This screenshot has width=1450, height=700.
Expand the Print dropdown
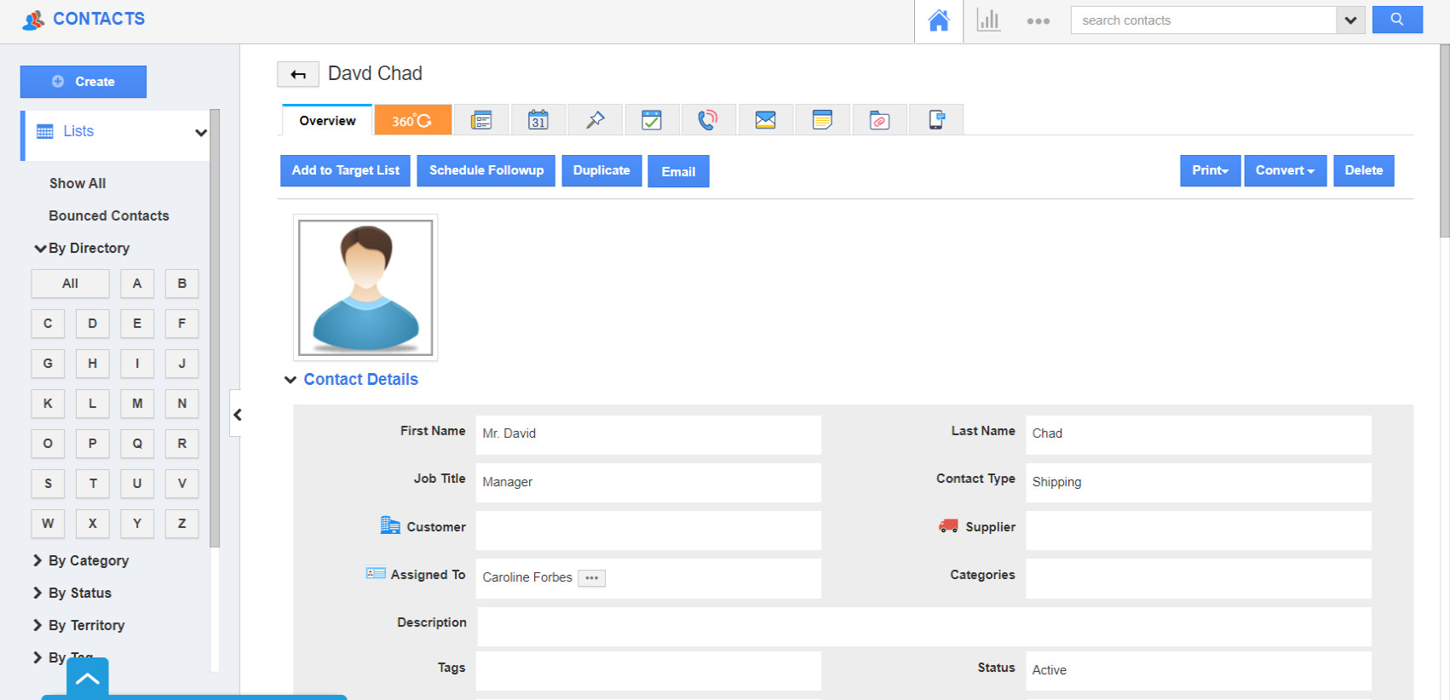(1210, 170)
